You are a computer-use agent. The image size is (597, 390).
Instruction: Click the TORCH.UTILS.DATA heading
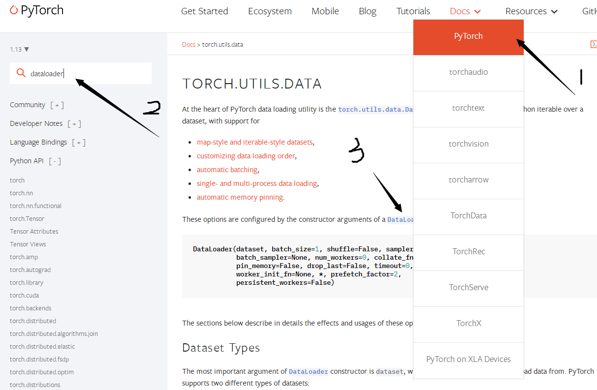252,84
